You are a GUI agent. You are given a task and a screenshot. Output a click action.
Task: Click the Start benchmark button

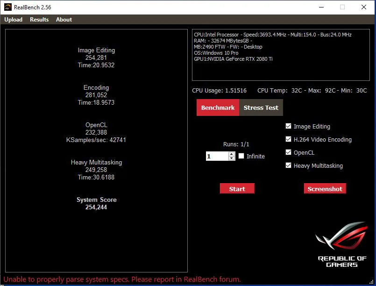coord(237,189)
